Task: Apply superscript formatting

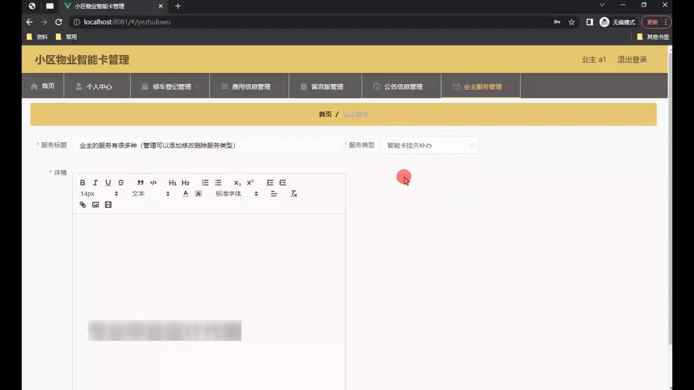Action: 250,183
